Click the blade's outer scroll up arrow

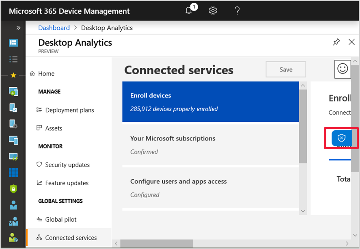point(355,61)
